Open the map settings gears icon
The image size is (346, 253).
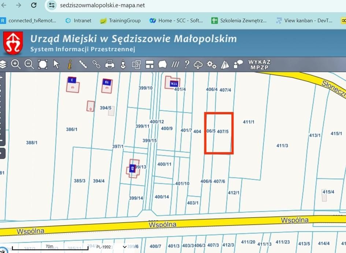point(211,65)
